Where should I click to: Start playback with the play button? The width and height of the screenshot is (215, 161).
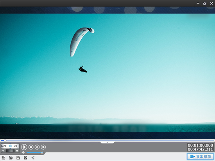click(x=24, y=147)
